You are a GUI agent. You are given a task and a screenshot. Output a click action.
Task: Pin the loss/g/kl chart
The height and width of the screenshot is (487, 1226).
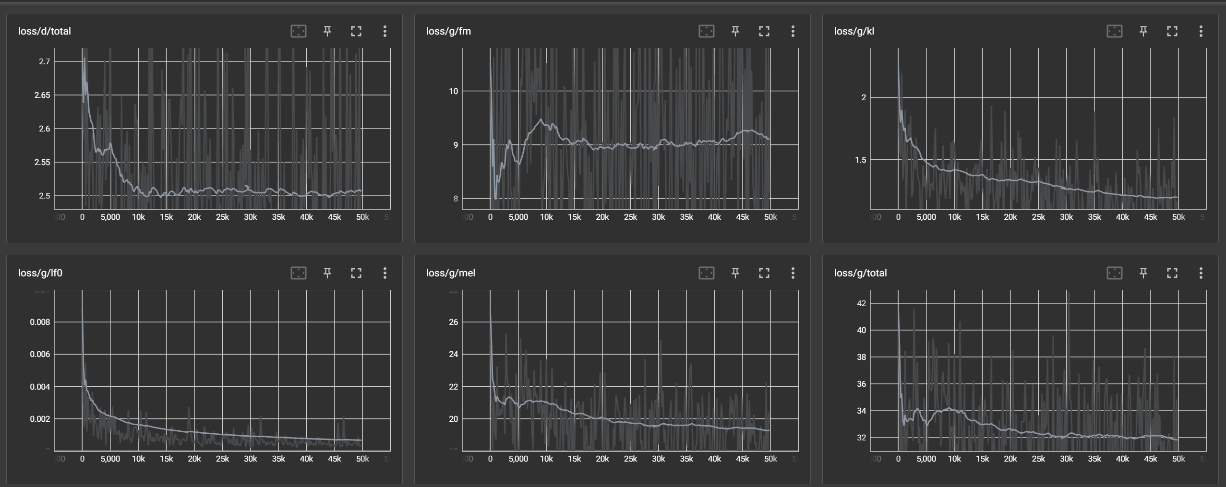coord(1143,31)
